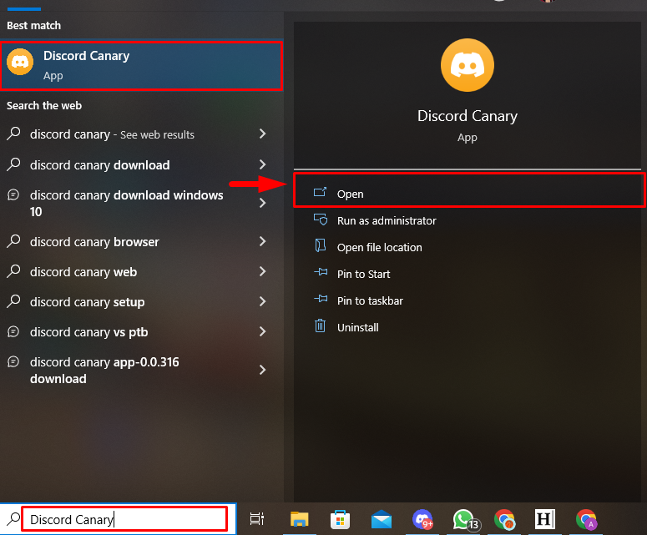Expand chevron for 'discord canary browser'
This screenshot has height=535, width=647.
pyautogui.click(x=262, y=241)
